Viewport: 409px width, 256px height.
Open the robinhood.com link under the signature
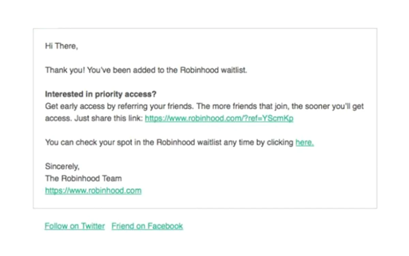click(x=93, y=190)
